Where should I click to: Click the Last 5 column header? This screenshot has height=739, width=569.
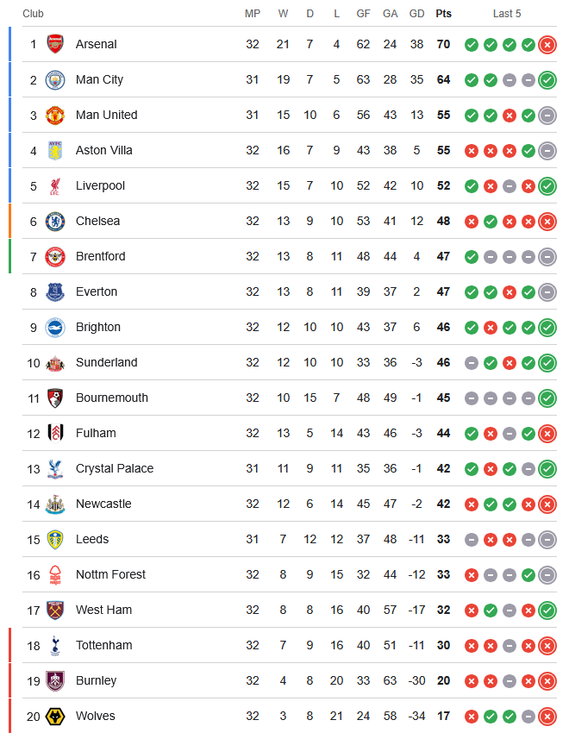(x=506, y=14)
